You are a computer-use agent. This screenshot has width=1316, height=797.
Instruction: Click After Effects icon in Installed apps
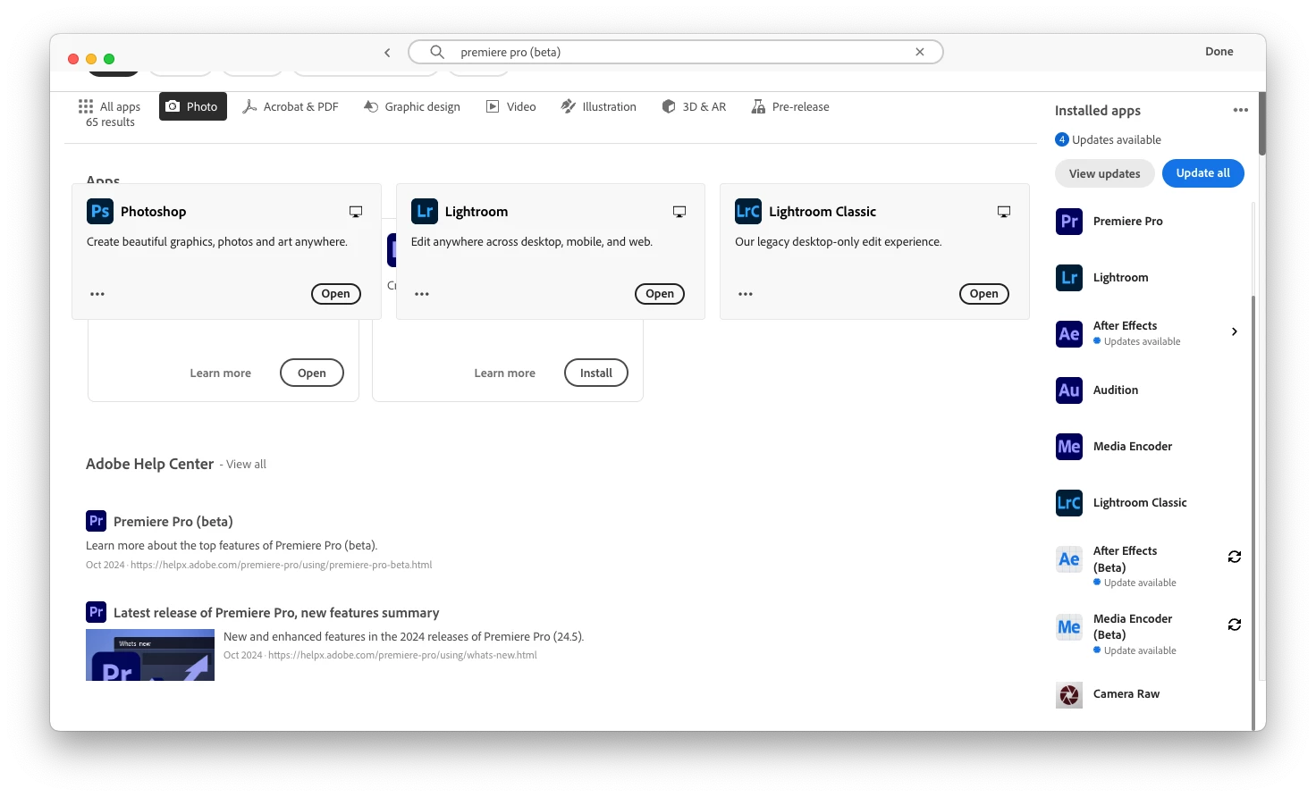point(1069,334)
